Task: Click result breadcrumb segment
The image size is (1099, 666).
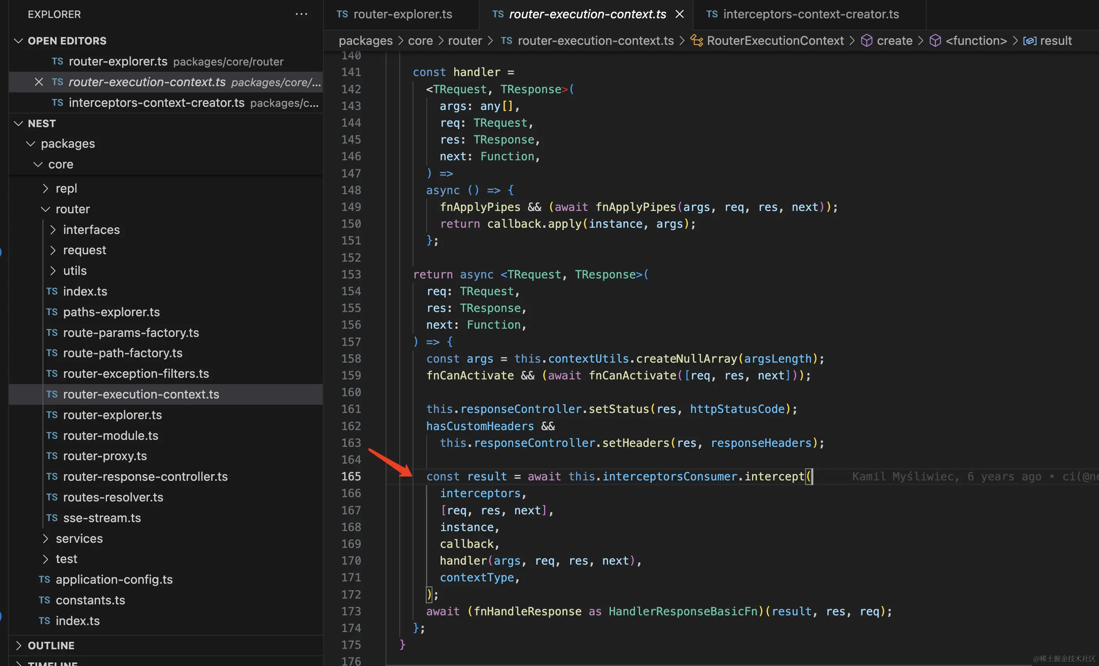Action: [x=1056, y=41]
